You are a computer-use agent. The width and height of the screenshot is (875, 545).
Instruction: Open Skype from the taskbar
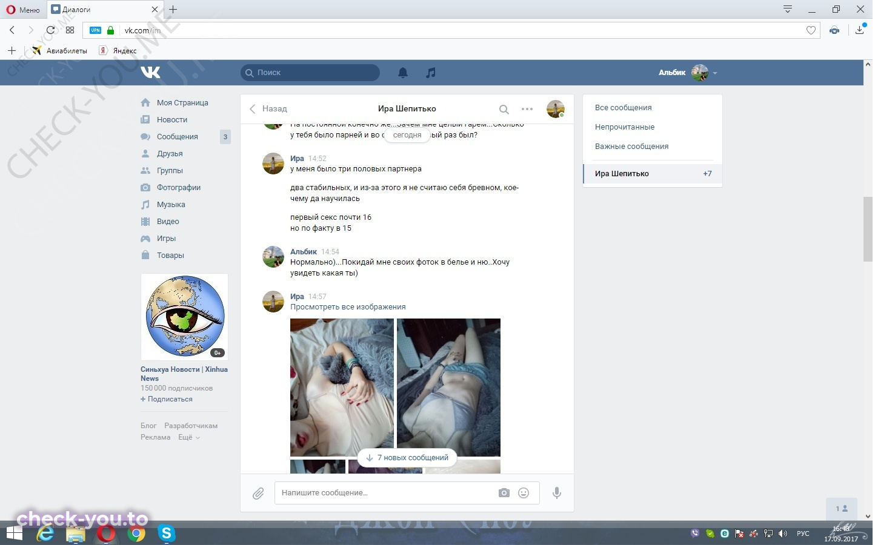click(166, 533)
